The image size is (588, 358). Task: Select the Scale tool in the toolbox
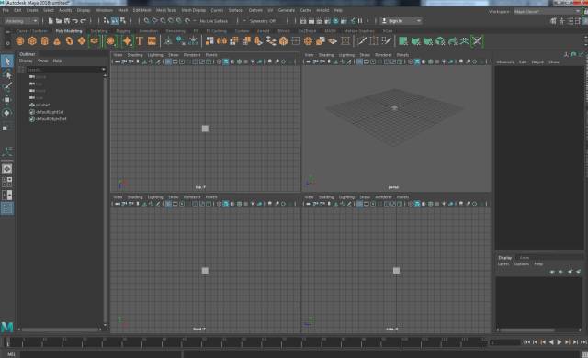6,129
